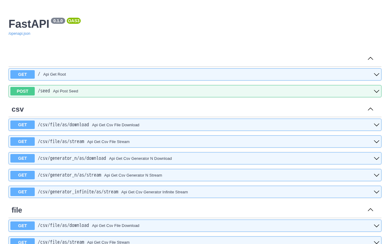Expand arrow for /csv/generator_infinite/as/stream row
Screen dimensions: 390x244
tap(376, 192)
